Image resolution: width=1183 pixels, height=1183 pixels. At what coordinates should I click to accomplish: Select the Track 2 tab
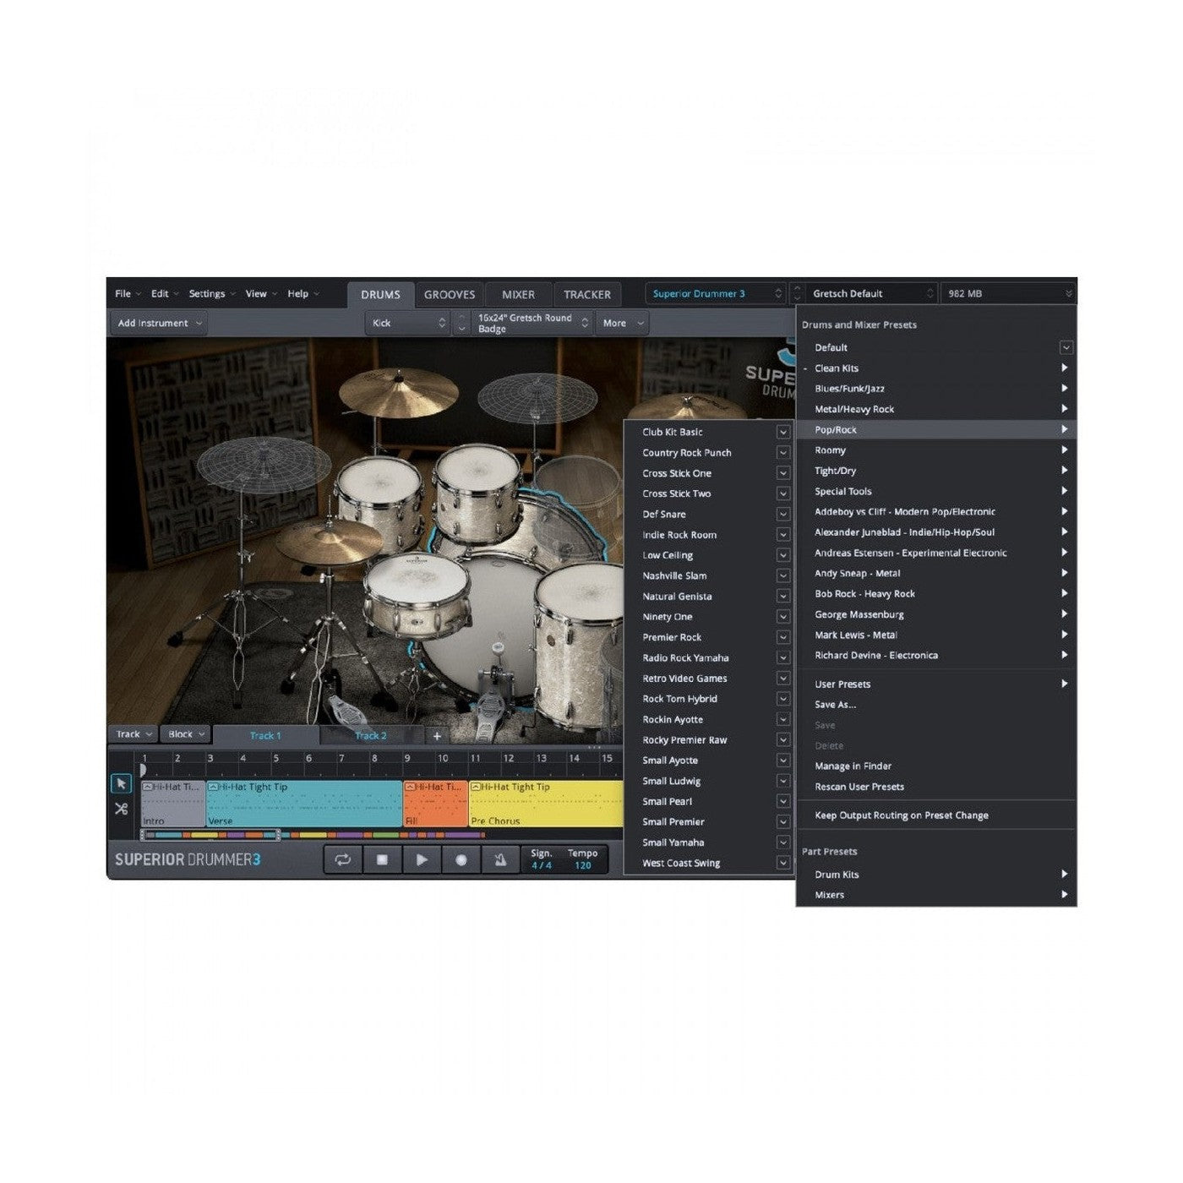pos(371,736)
